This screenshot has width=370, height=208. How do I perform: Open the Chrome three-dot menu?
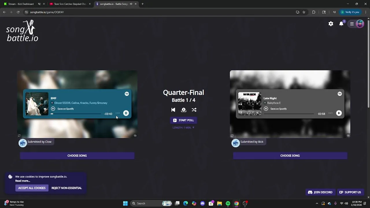click(366, 12)
